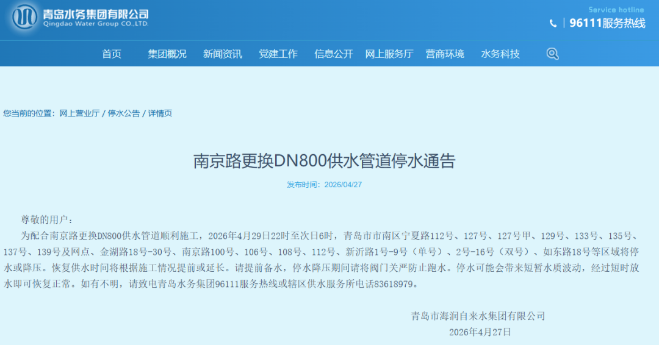Open 信息公开 navigation item
This screenshot has height=345, width=659.
pos(333,54)
